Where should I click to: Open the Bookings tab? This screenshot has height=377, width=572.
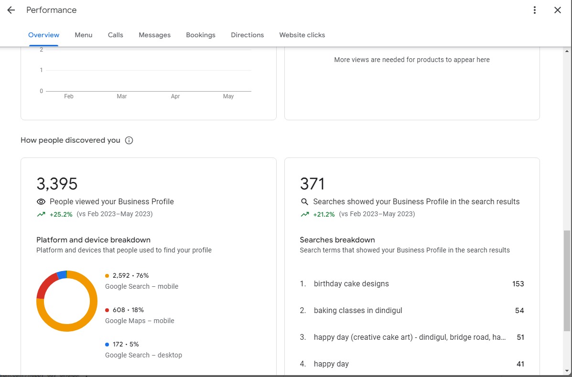coord(201,35)
